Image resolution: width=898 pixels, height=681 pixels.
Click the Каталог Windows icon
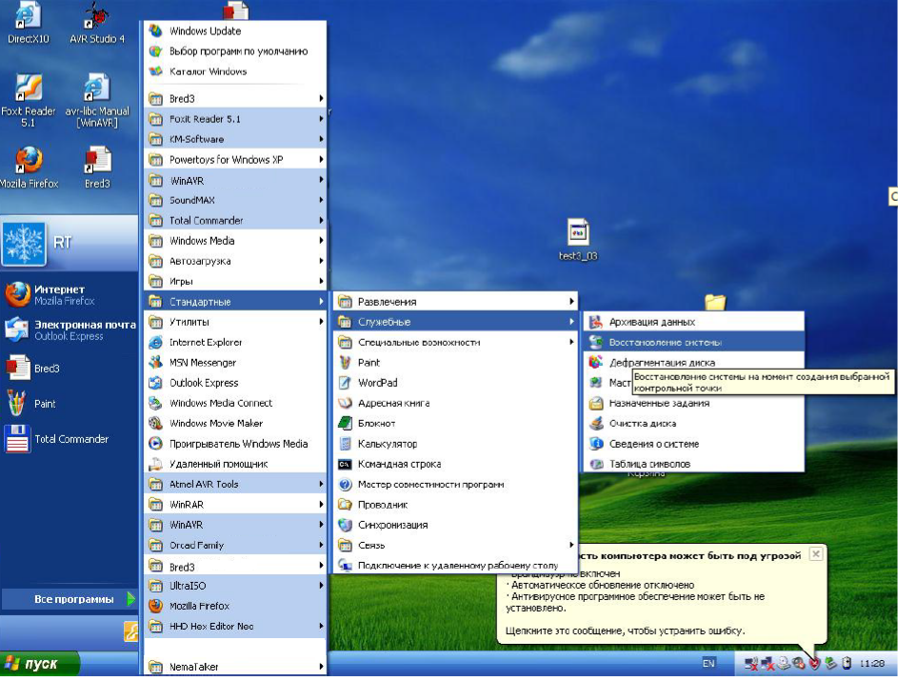155,71
